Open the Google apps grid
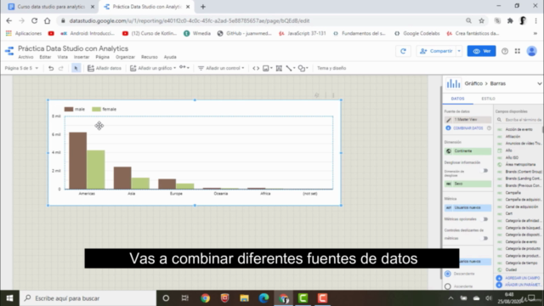Image resolution: width=544 pixels, height=306 pixels. coord(518,51)
